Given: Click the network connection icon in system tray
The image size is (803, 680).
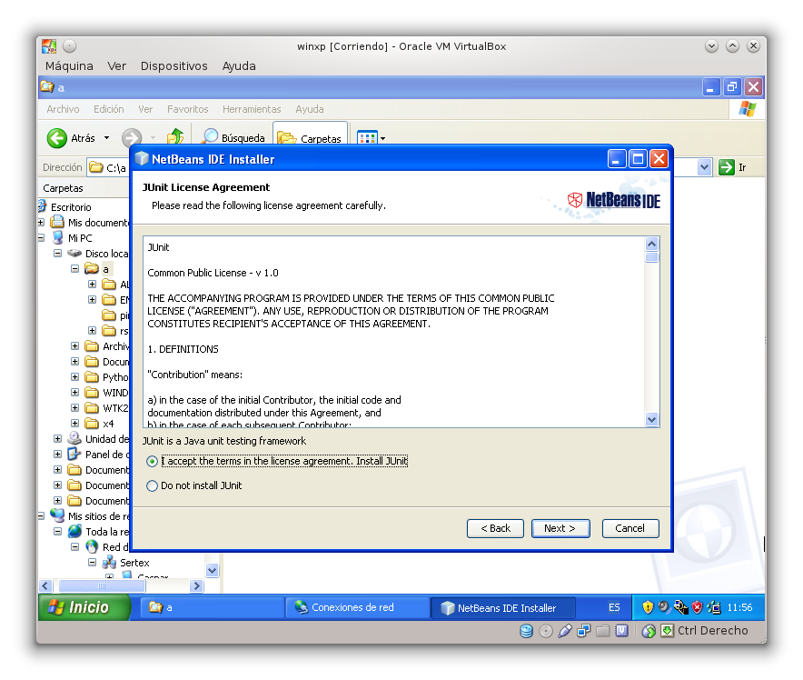Looking at the screenshot, I should point(712,607).
